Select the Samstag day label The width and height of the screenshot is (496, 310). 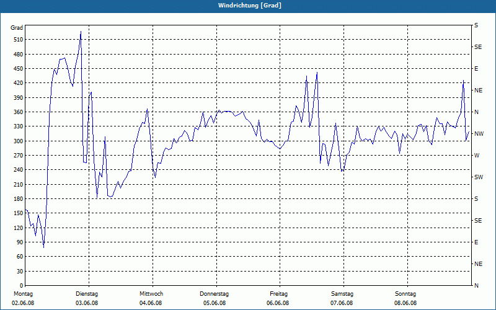click(x=342, y=294)
